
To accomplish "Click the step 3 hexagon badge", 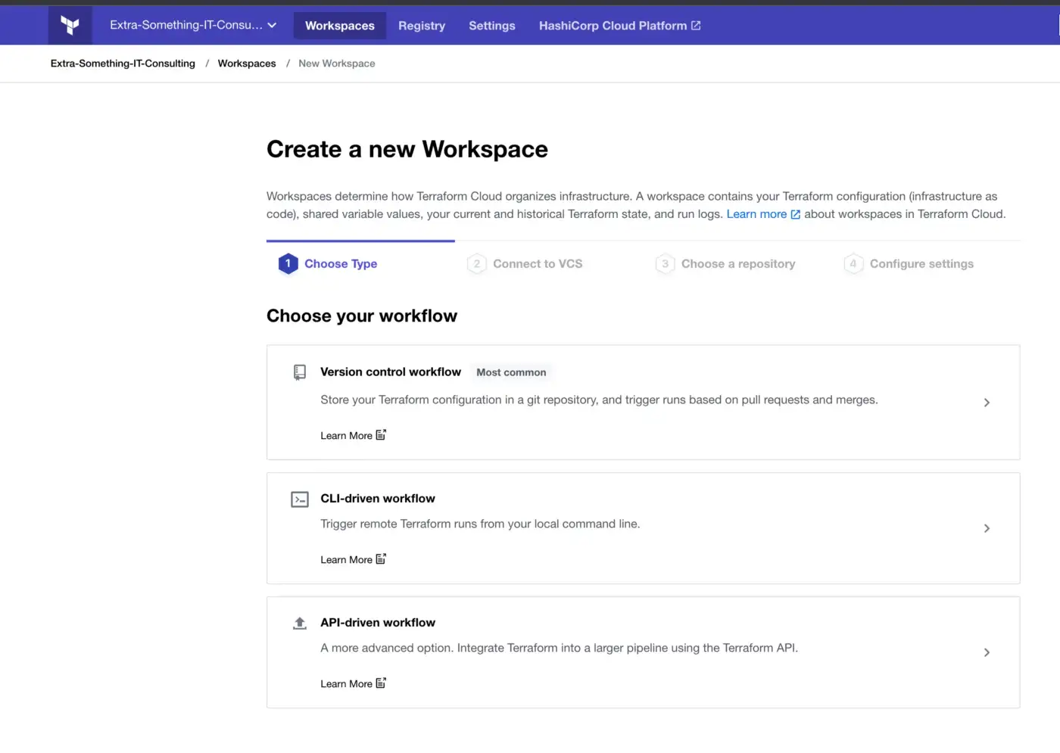I will [665, 263].
